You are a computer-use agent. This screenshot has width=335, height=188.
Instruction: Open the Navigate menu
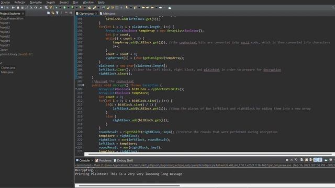click(36, 2)
